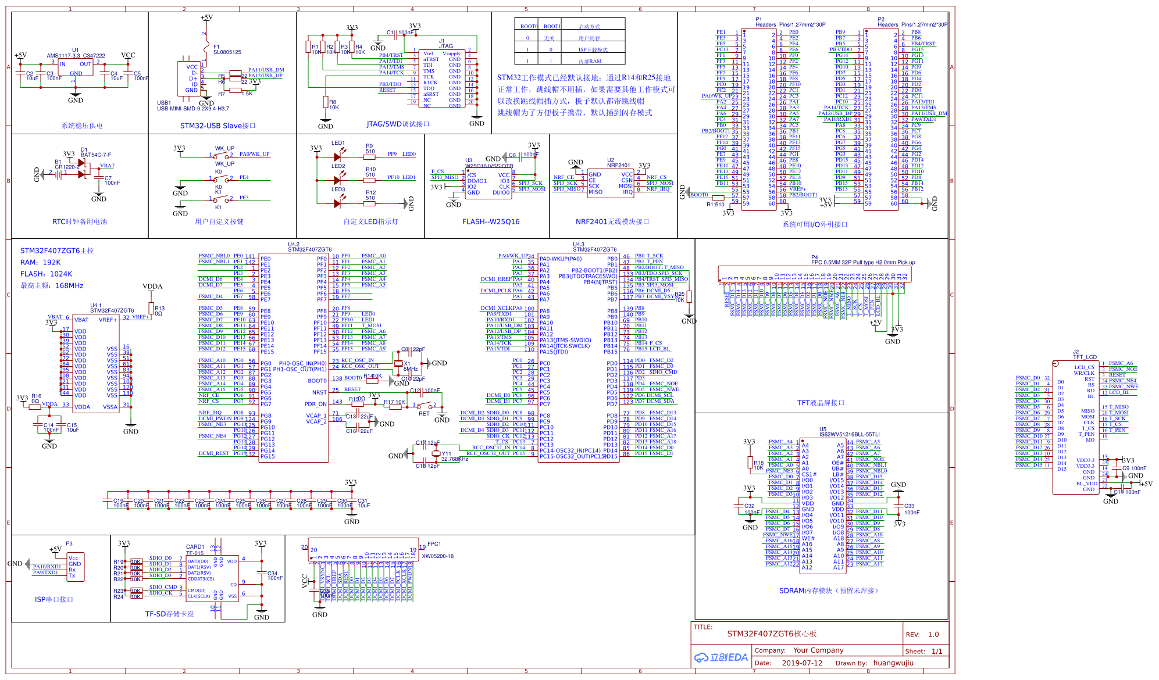Select the U4.2 STM32F407ZGT6 port block
Viewport: 1159px width, 680px height.
(294, 357)
